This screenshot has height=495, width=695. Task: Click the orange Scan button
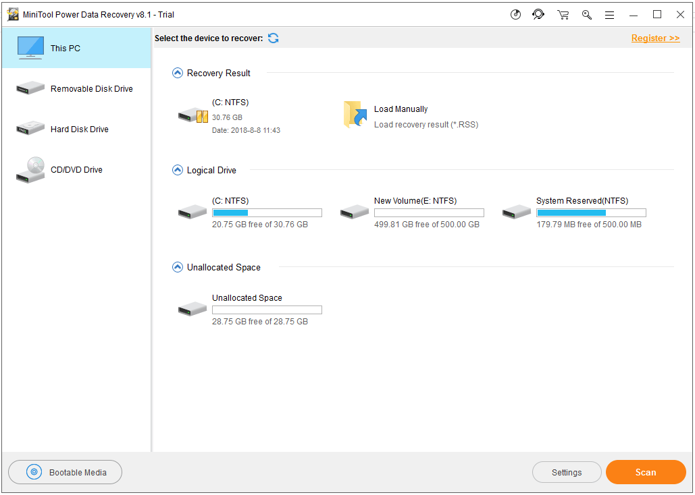646,472
